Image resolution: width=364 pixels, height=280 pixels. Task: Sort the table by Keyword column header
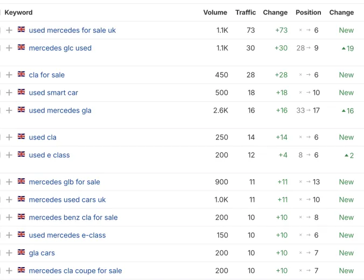click(x=18, y=12)
